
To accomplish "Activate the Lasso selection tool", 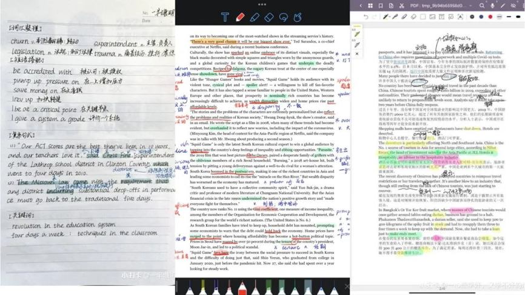I will tap(283, 17).
